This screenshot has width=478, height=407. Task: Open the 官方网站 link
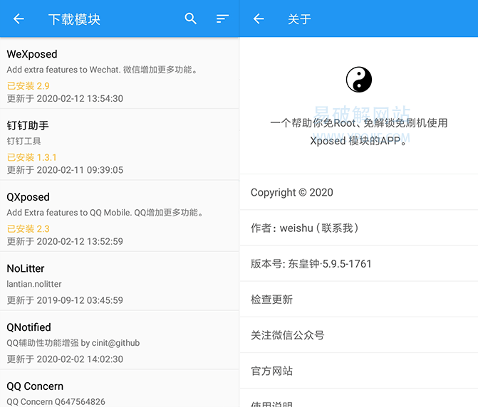(358, 371)
